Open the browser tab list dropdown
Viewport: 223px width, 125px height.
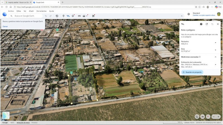[x=2, y=2]
